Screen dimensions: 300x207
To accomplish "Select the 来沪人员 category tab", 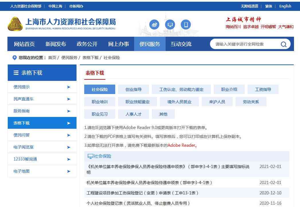I will tap(217, 102).
